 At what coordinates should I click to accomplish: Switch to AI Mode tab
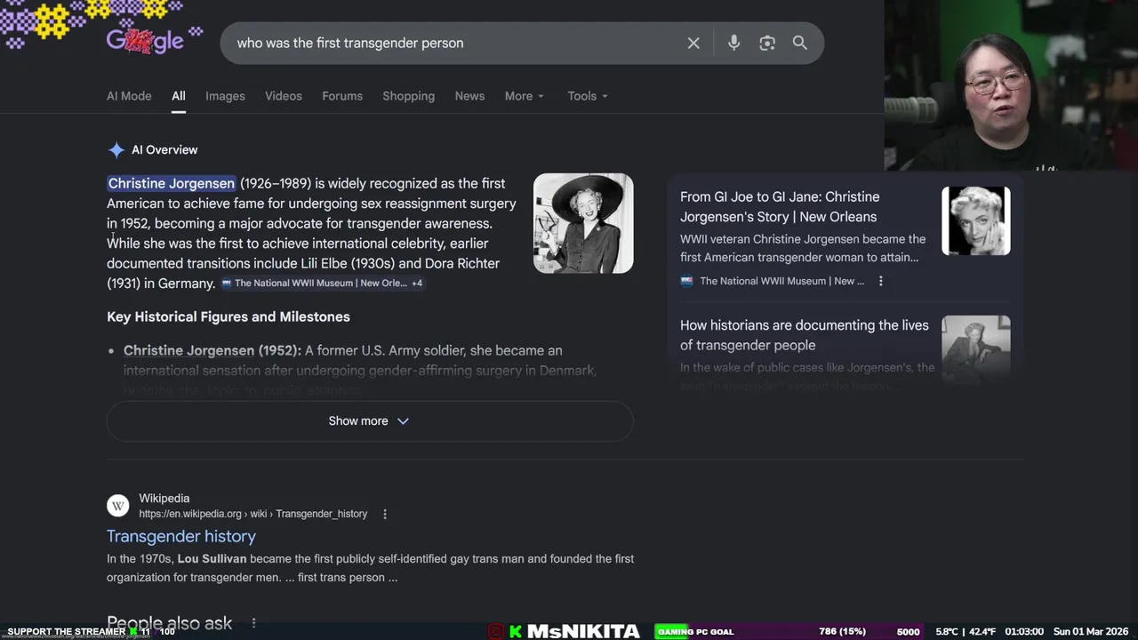click(129, 96)
